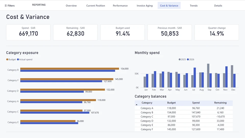
Task: Click the Sep 2025 gray bar
Action: [x=208, y=76]
